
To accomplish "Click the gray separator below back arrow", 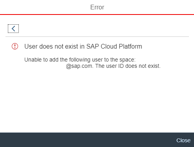I will click(97, 37).
